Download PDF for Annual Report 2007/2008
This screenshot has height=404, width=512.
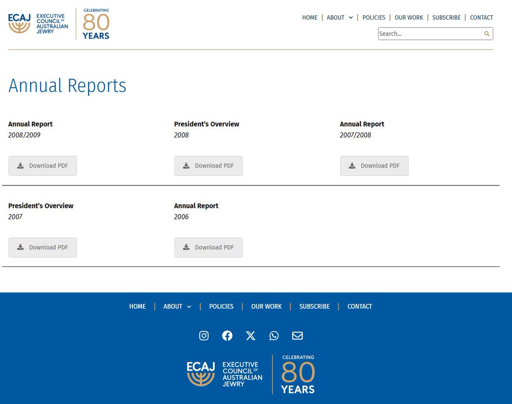(374, 166)
